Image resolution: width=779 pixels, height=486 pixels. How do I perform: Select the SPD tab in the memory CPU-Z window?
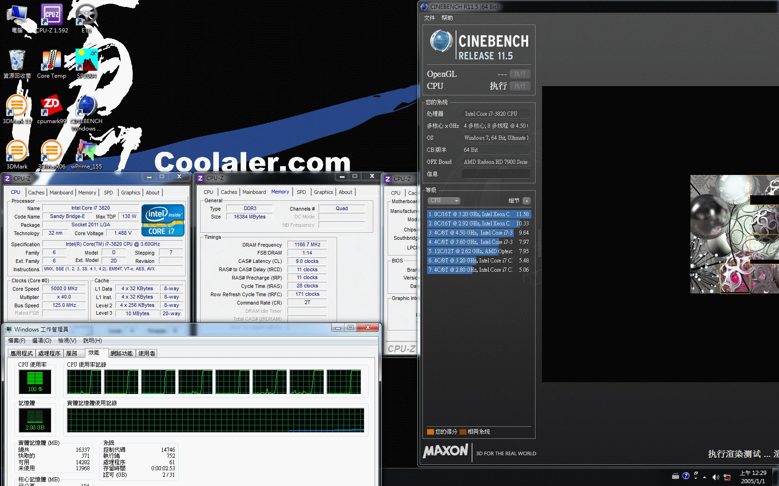tap(301, 192)
